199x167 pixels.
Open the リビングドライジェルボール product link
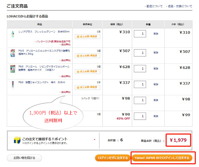[44, 68]
